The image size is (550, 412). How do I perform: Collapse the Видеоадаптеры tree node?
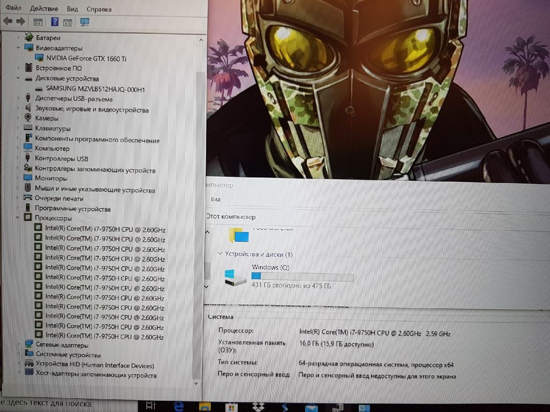pyautogui.click(x=18, y=48)
